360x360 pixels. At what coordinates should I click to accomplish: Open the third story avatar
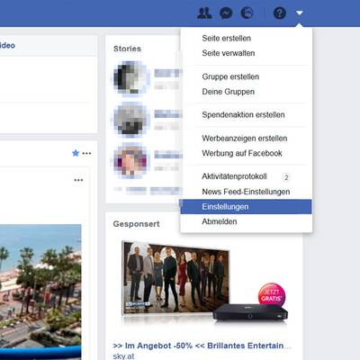[x=130, y=161]
